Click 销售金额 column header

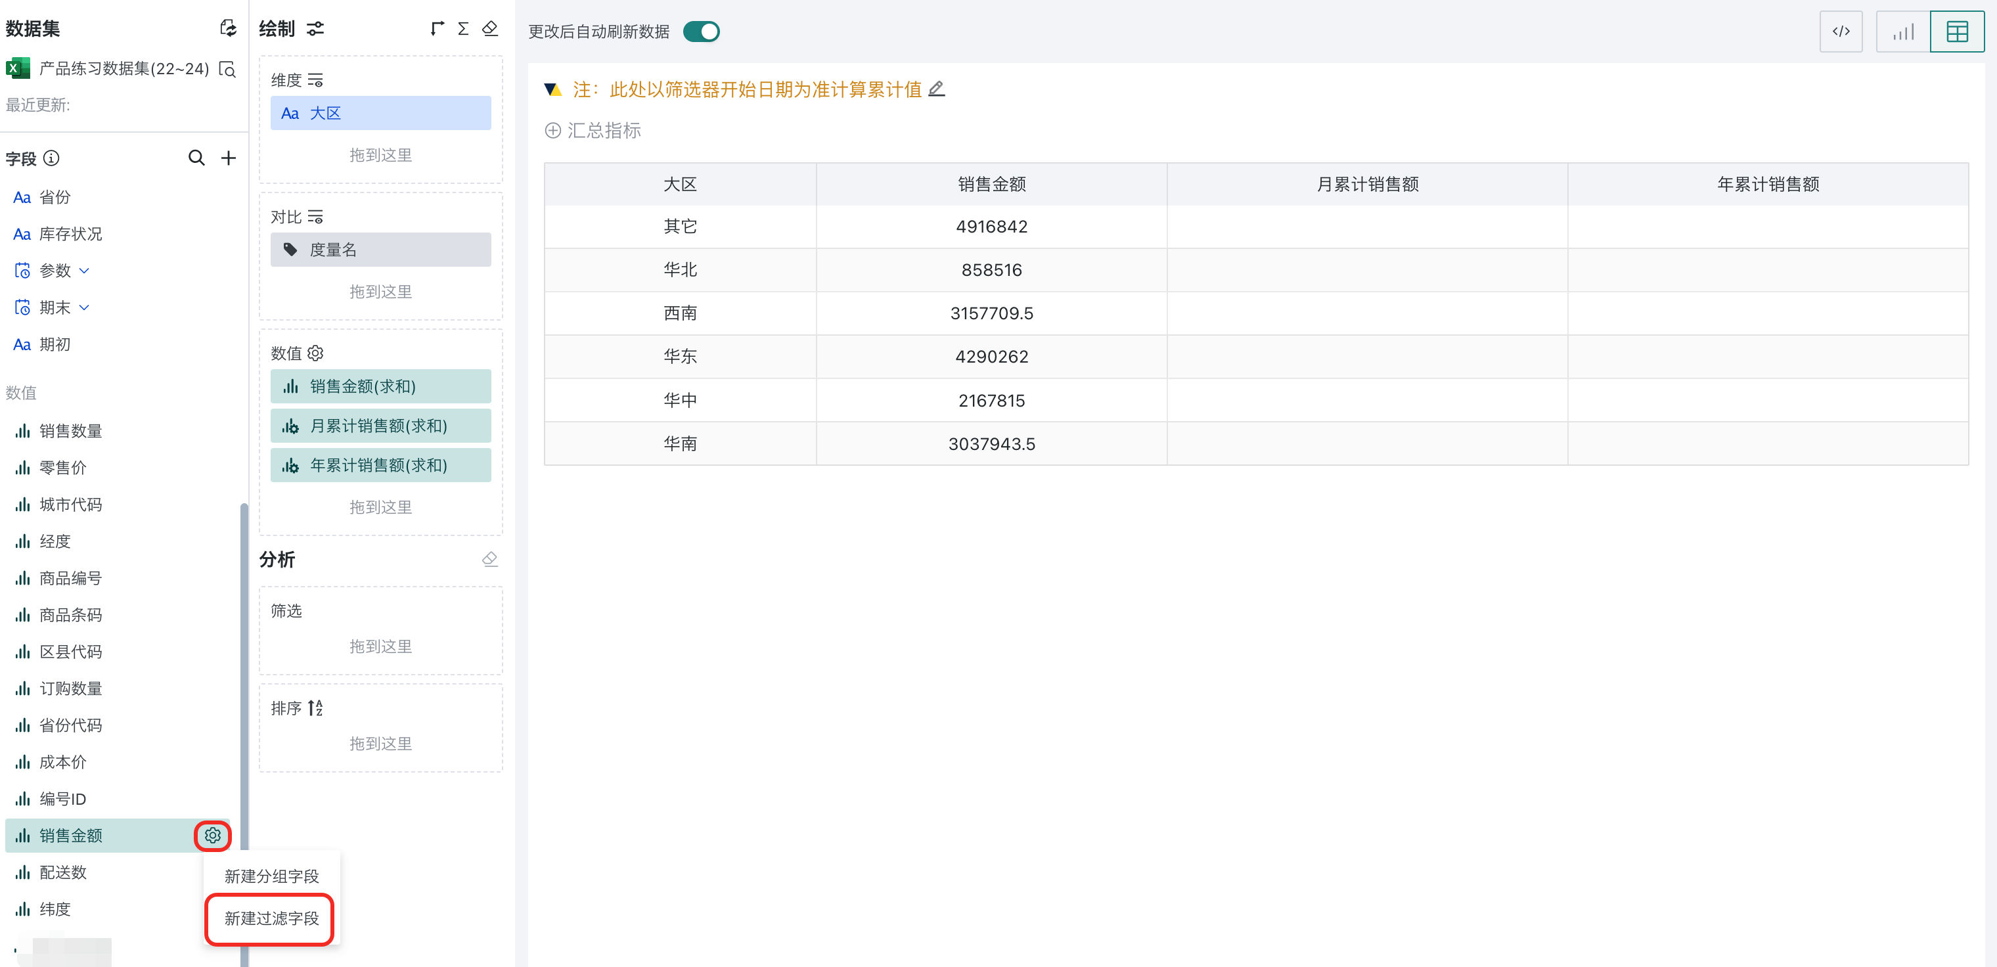coord(991,184)
